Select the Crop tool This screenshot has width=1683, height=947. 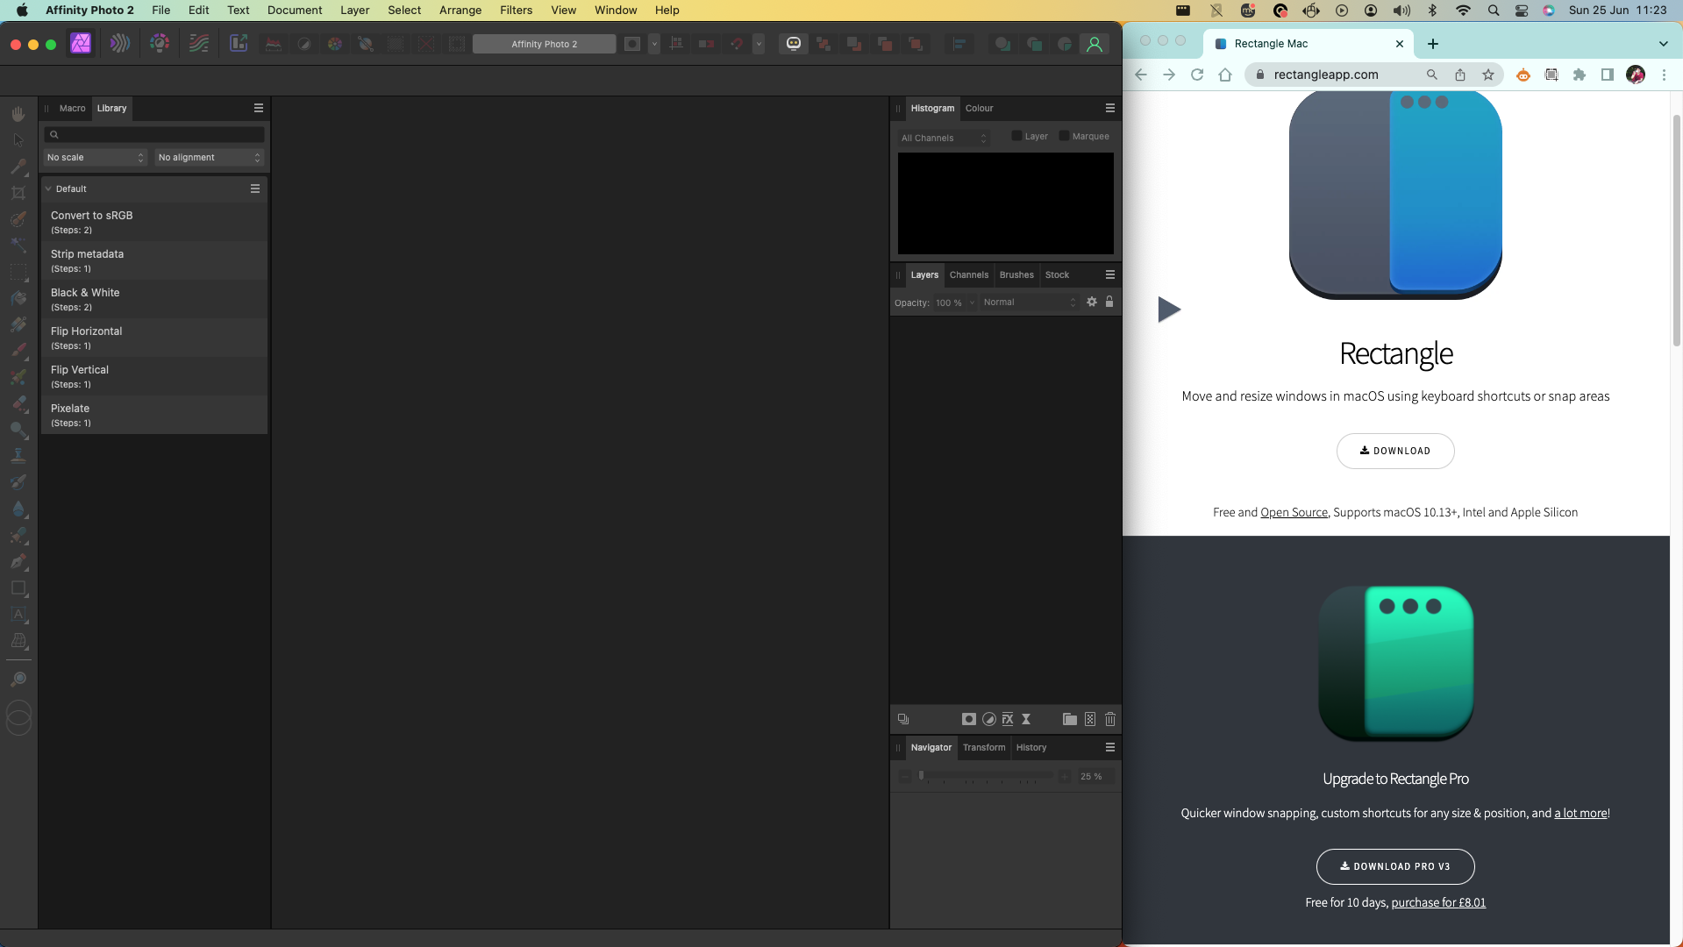(x=18, y=193)
